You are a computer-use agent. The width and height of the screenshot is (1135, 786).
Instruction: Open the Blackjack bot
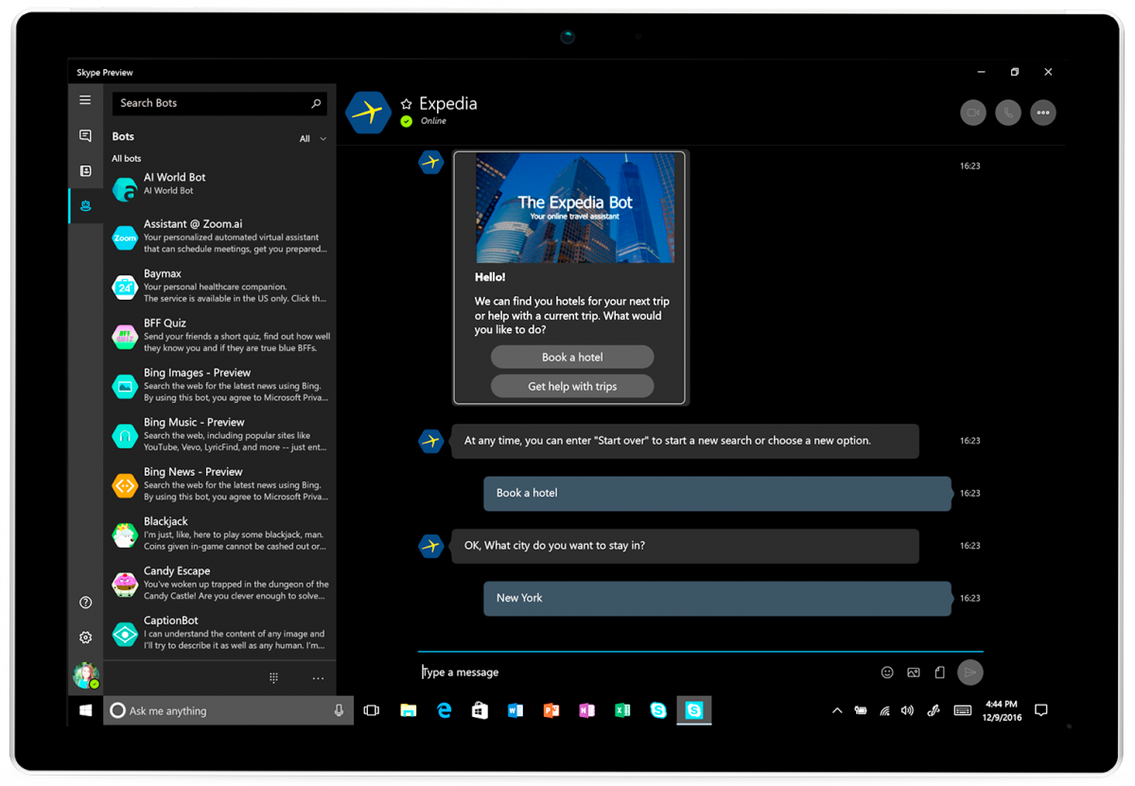pyautogui.click(x=219, y=533)
